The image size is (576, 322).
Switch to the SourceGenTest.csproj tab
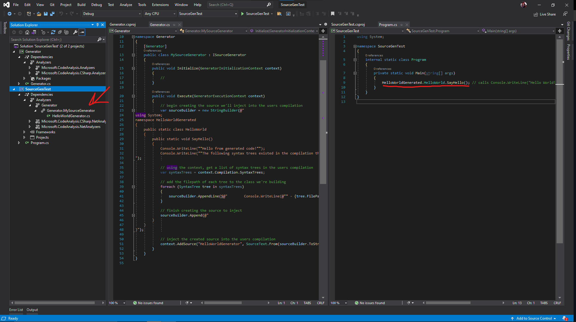click(x=348, y=24)
